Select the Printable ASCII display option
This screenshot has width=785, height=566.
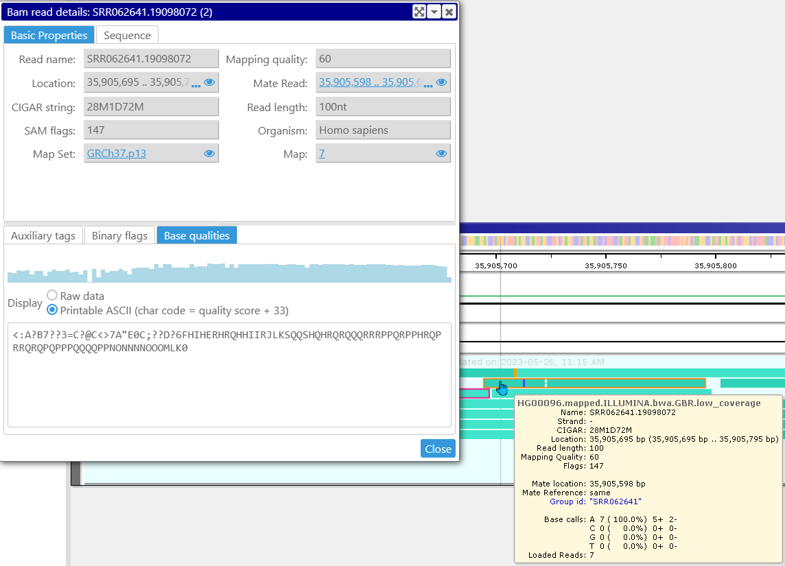[x=52, y=310]
